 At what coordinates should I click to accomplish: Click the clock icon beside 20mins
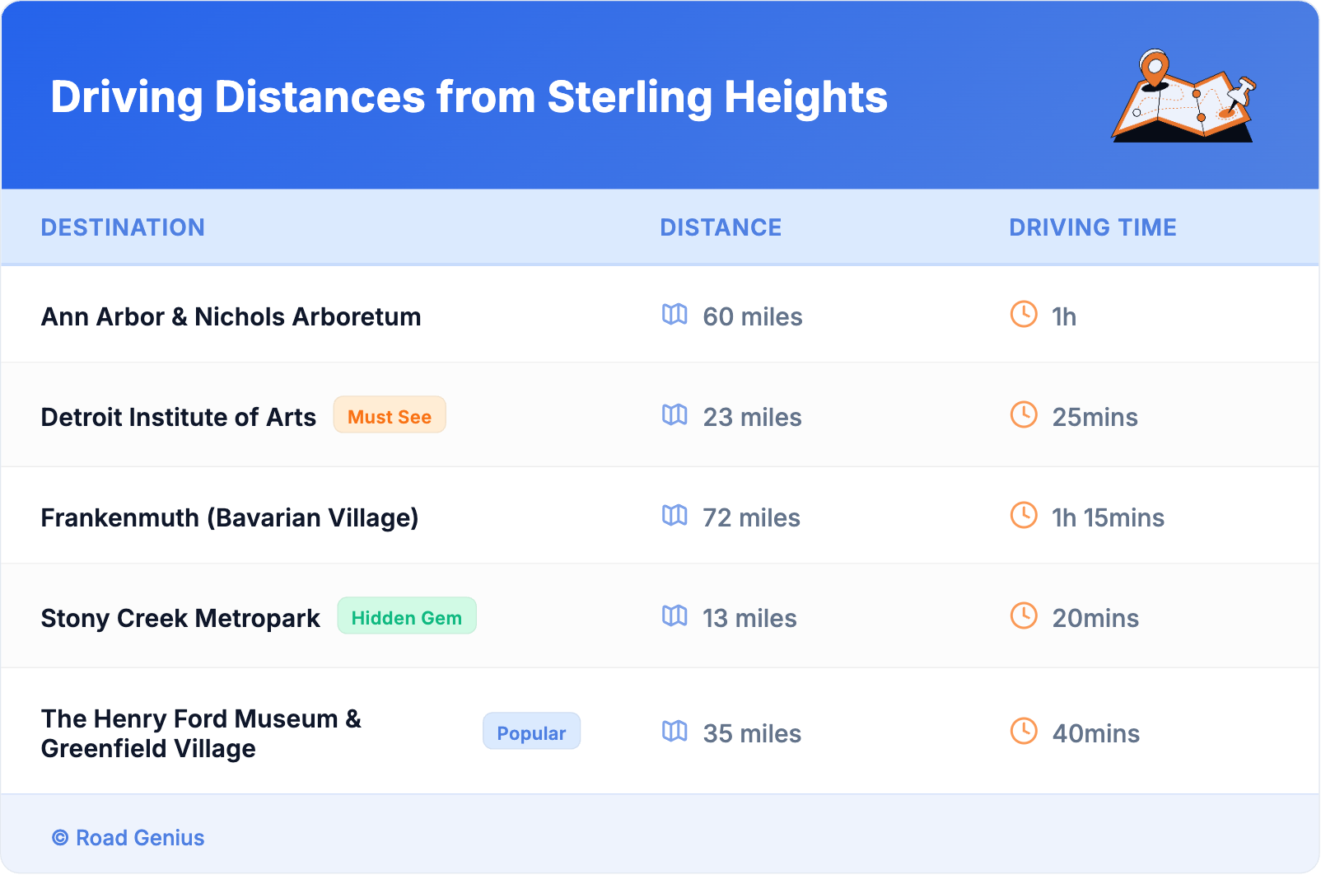click(1024, 615)
